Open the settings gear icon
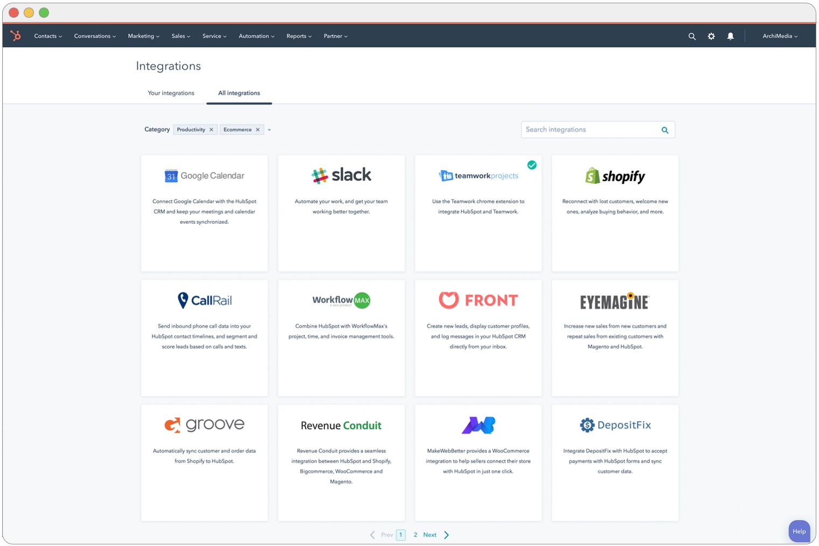 (711, 36)
